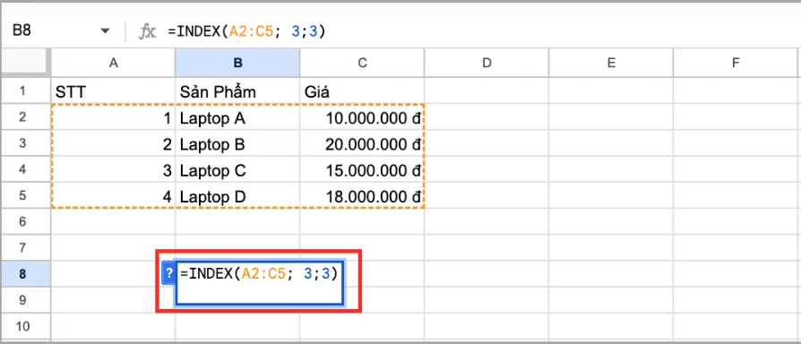Select the STT cell containing 1

(114, 118)
